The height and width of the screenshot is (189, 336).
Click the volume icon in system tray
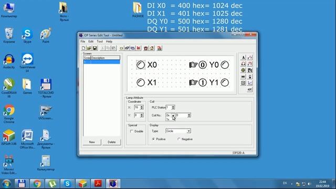tap(309, 184)
